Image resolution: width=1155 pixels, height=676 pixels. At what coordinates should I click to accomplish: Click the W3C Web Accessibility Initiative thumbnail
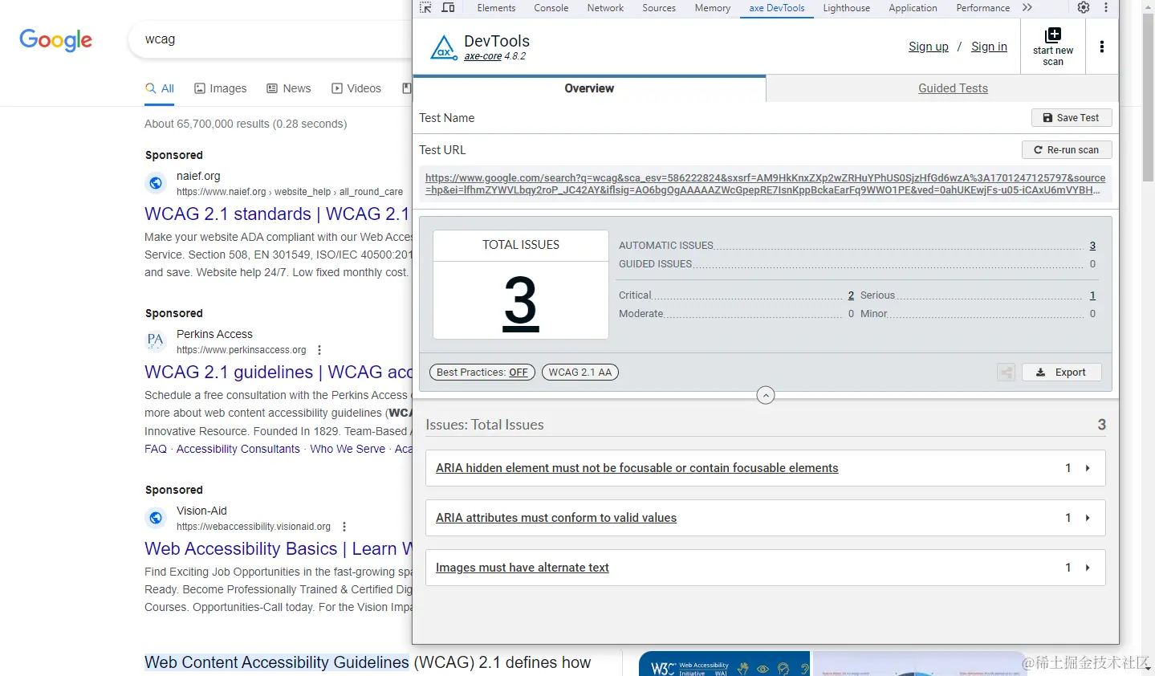click(x=724, y=664)
